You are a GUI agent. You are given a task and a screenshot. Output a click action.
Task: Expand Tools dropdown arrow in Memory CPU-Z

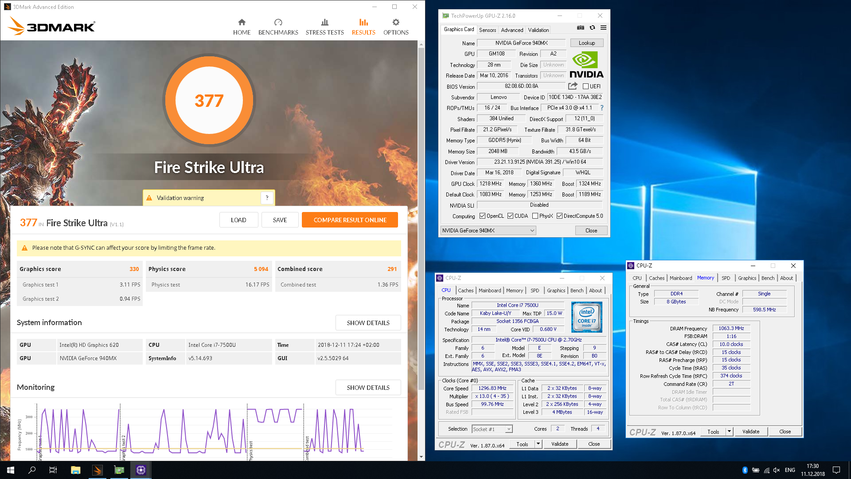(x=729, y=432)
